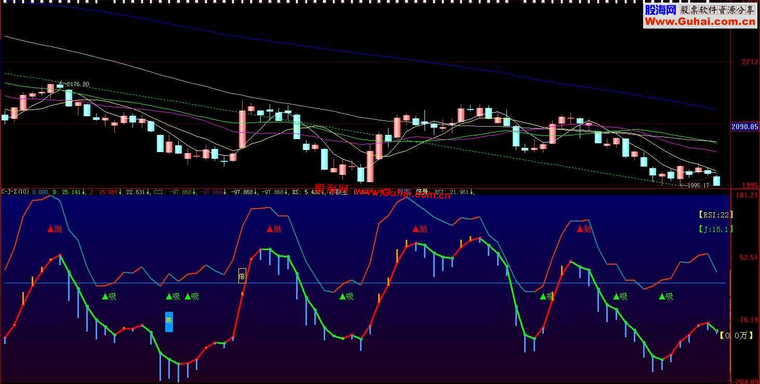The image size is (760, 384).
Task: Click the rightmost ▲吸 buy marker
Action: point(665,297)
